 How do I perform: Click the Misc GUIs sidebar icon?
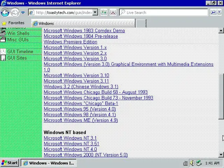3,40
